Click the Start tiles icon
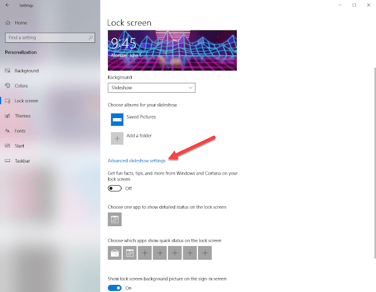This screenshot has height=292, width=376. [8, 146]
